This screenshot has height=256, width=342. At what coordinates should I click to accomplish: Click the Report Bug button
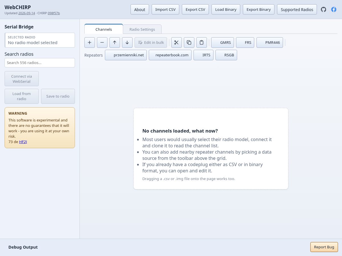324,247
